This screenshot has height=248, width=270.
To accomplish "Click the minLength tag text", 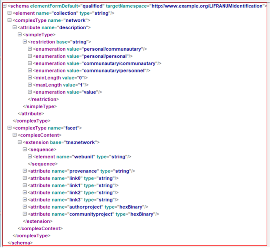I will point(48,78).
